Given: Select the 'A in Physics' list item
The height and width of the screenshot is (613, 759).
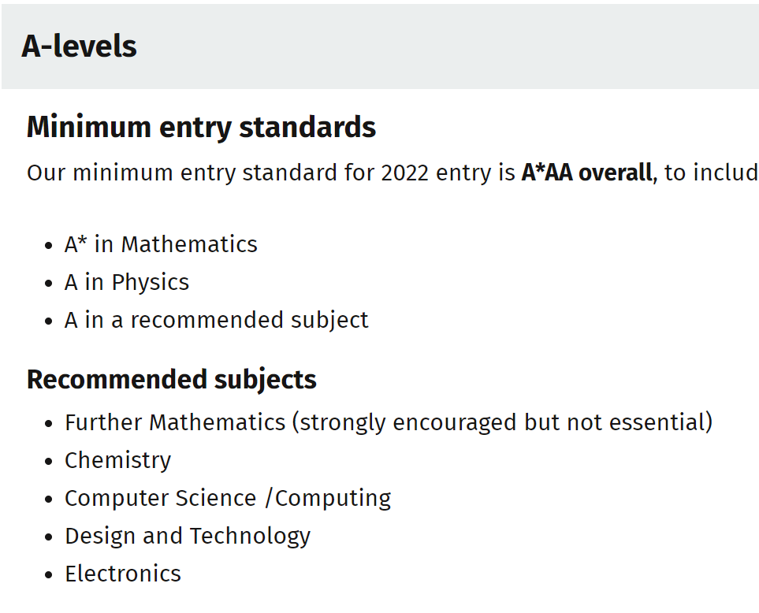Looking at the screenshot, I should (x=127, y=282).
